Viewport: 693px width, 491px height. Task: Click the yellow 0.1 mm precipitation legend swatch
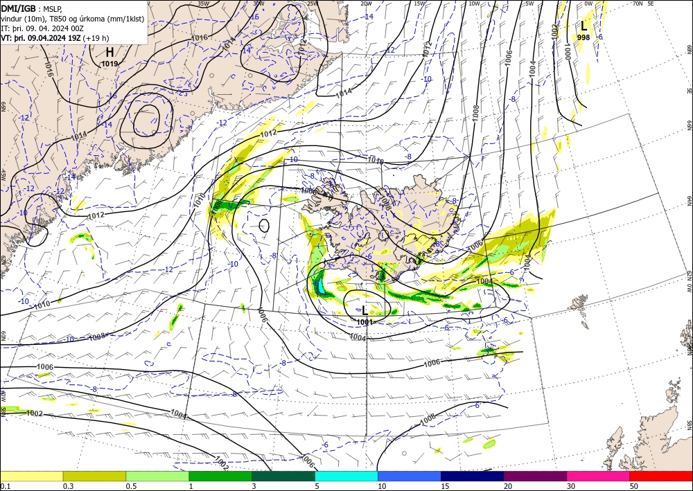click(31, 476)
